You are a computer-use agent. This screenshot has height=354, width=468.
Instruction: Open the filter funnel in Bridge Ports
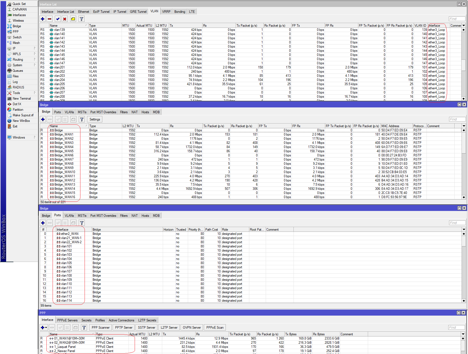pos(82,223)
